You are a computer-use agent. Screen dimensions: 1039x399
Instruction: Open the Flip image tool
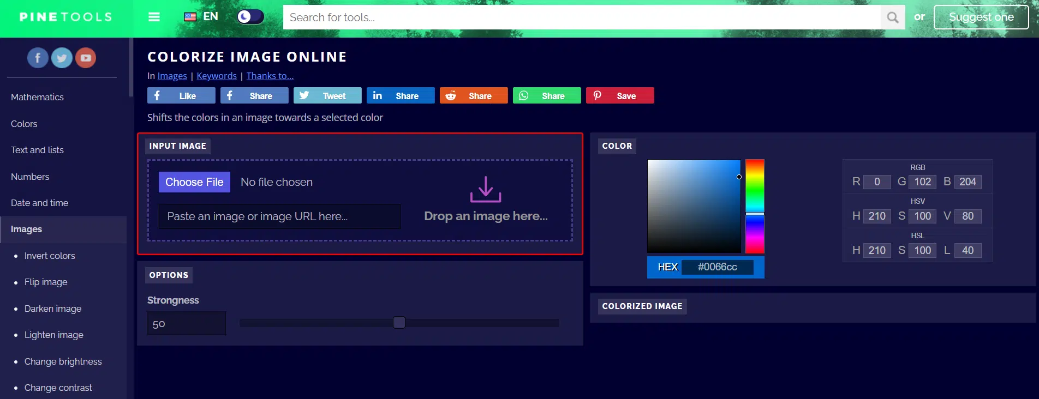pos(46,282)
